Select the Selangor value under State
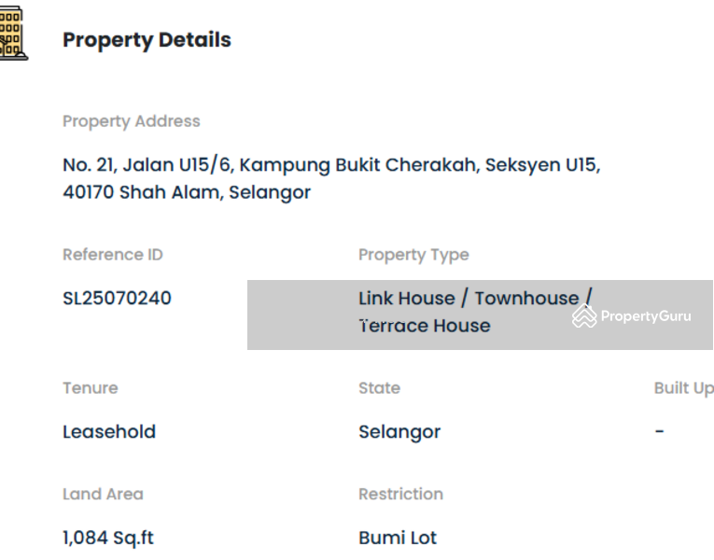The height and width of the screenshot is (560, 714). (399, 432)
